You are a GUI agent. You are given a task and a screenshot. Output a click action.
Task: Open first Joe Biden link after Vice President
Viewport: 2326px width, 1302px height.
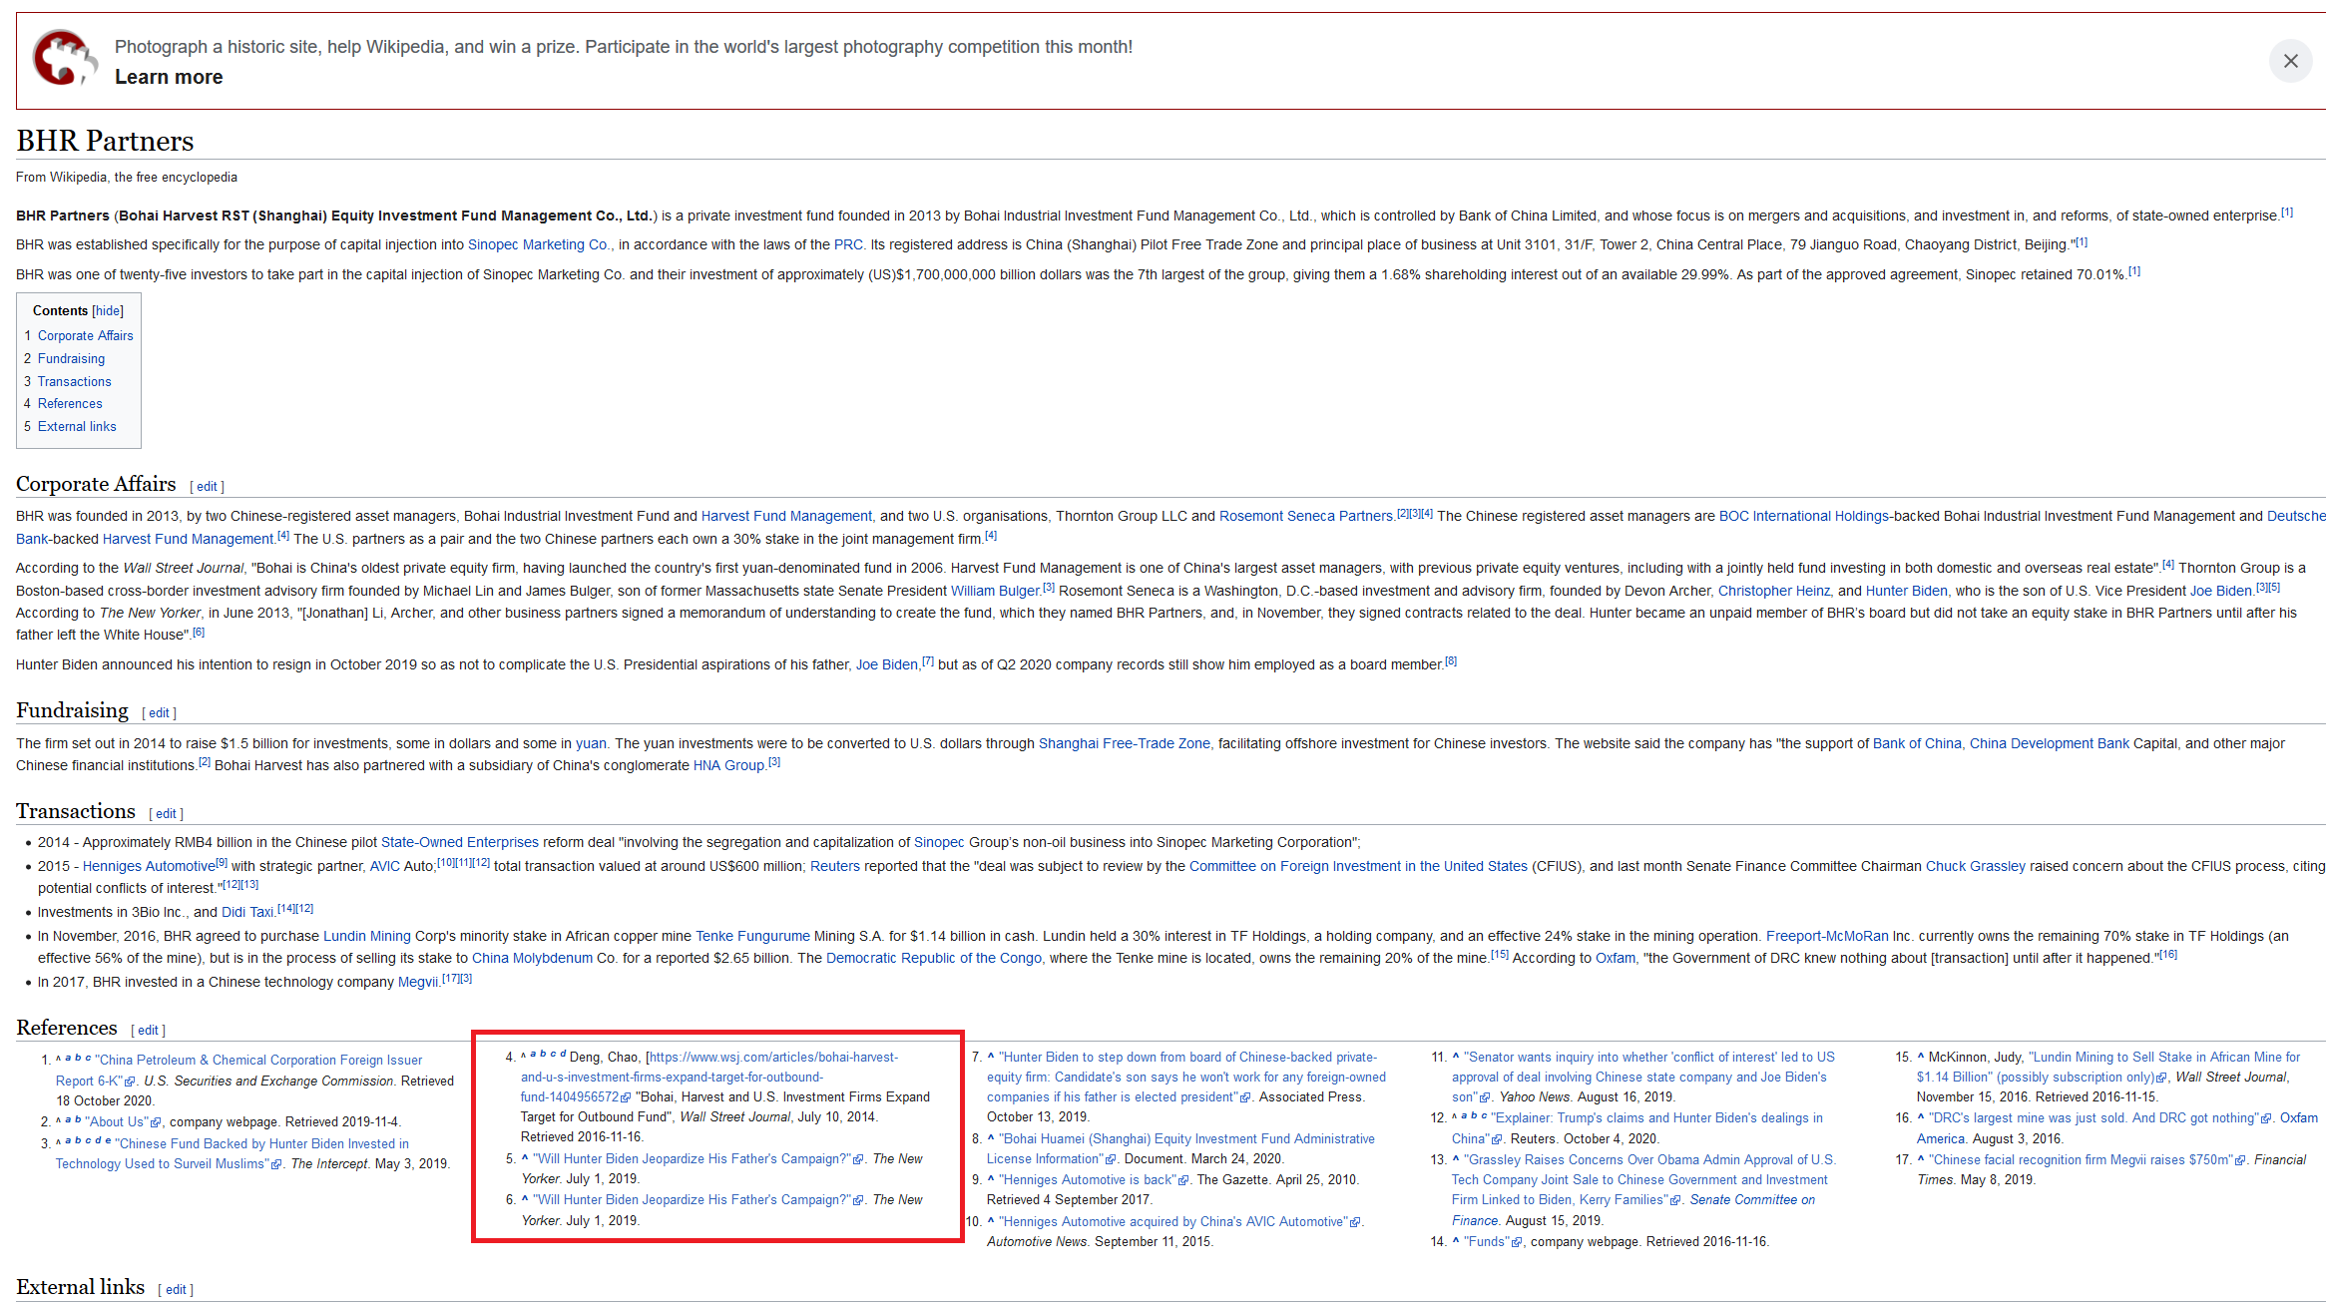(x=2220, y=592)
